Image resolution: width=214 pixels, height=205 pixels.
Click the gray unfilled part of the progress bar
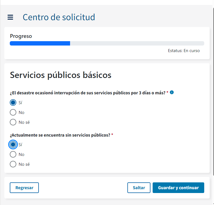pos(137,43)
